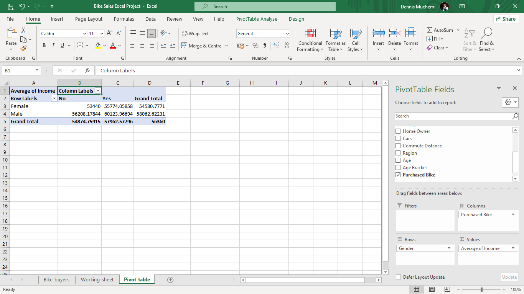
Task: Click the zoom slider handle
Action: click(x=481, y=289)
